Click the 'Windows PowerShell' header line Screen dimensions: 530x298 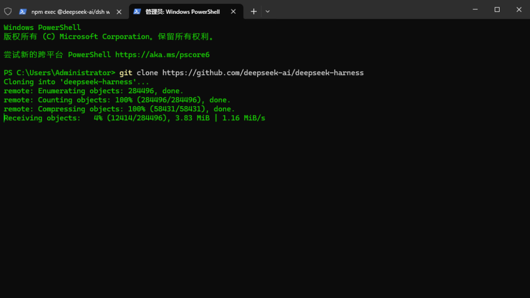[42, 27]
